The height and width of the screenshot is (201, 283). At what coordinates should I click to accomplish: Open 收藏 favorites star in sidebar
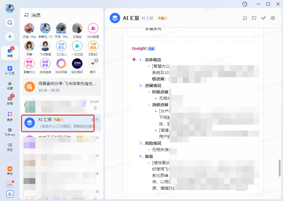(10, 85)
